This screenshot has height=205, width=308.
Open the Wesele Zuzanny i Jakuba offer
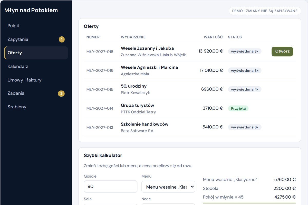pyautogui.click(x=147, y=48)
